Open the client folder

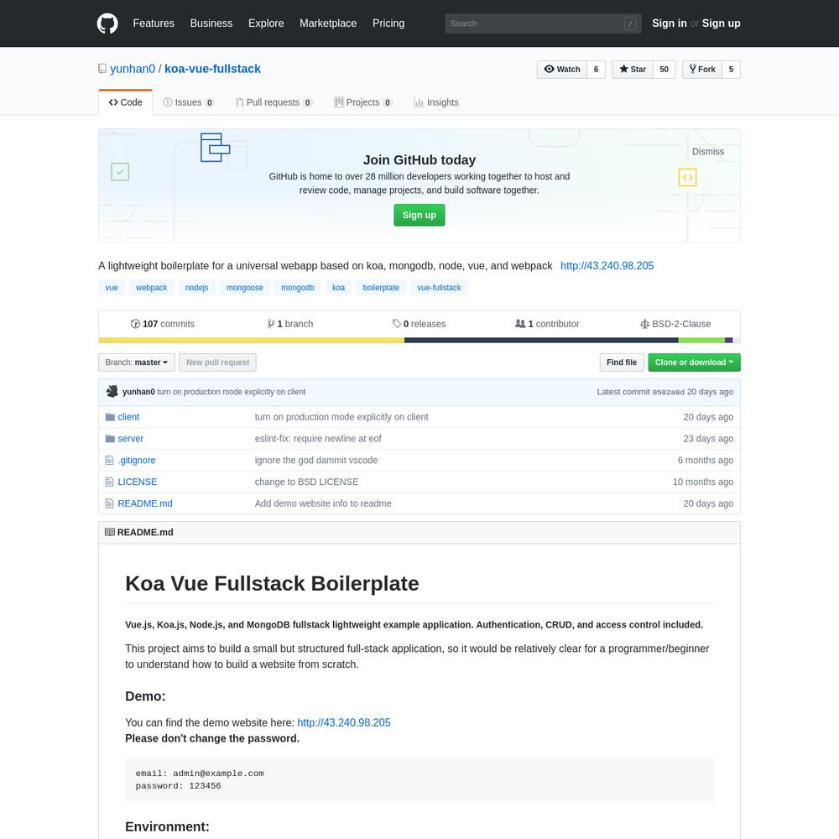point(128,417)
